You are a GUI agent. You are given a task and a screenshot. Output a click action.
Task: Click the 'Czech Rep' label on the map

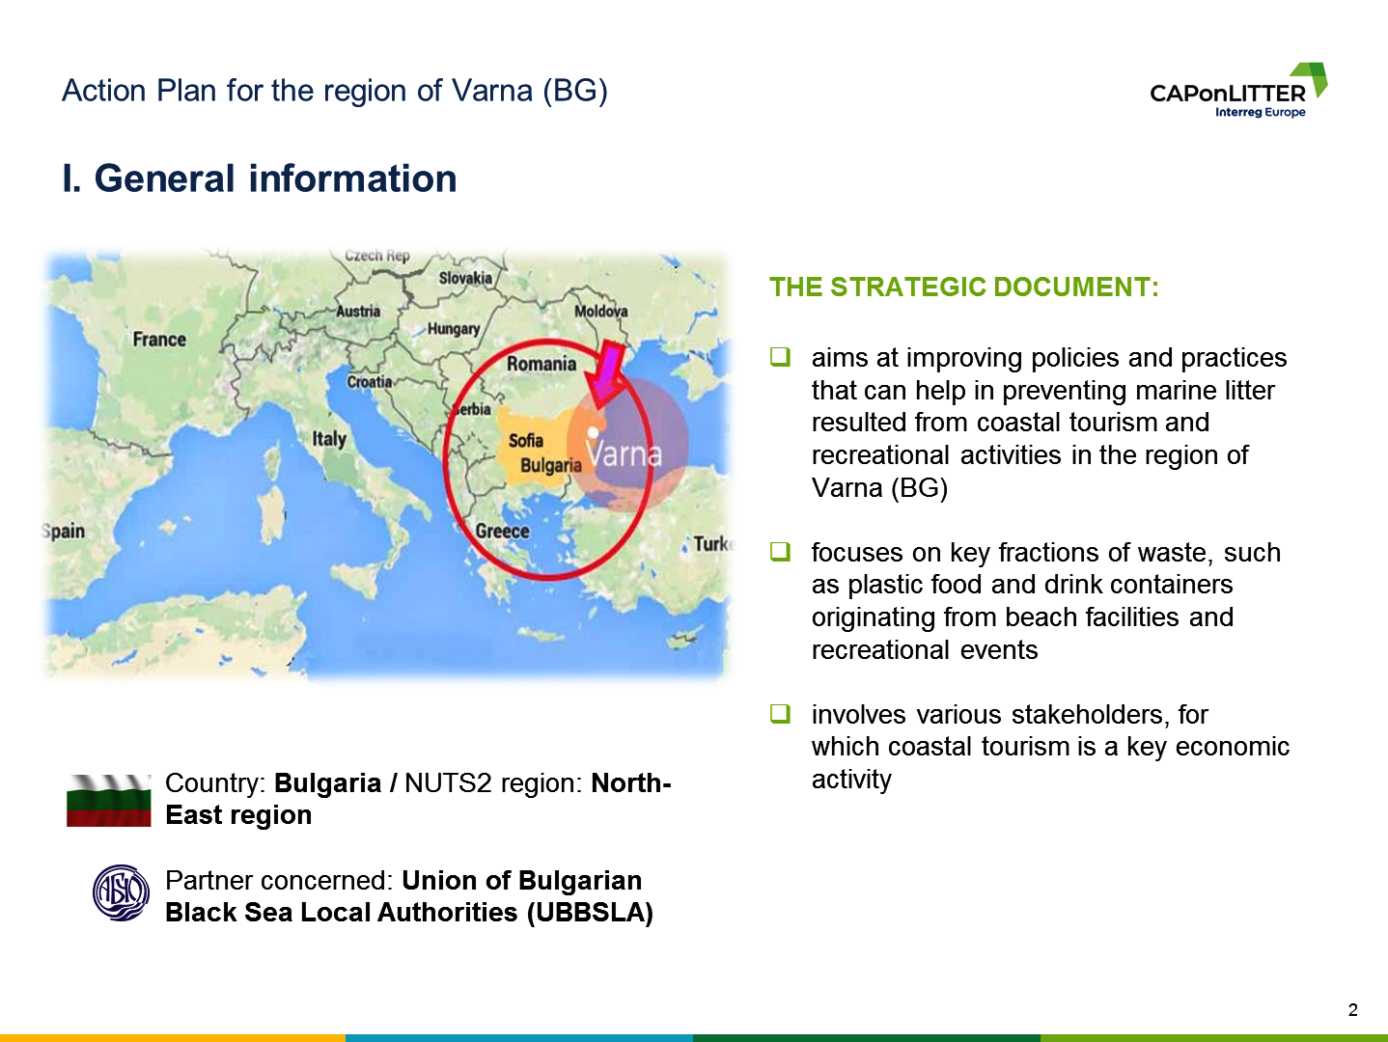377,256
